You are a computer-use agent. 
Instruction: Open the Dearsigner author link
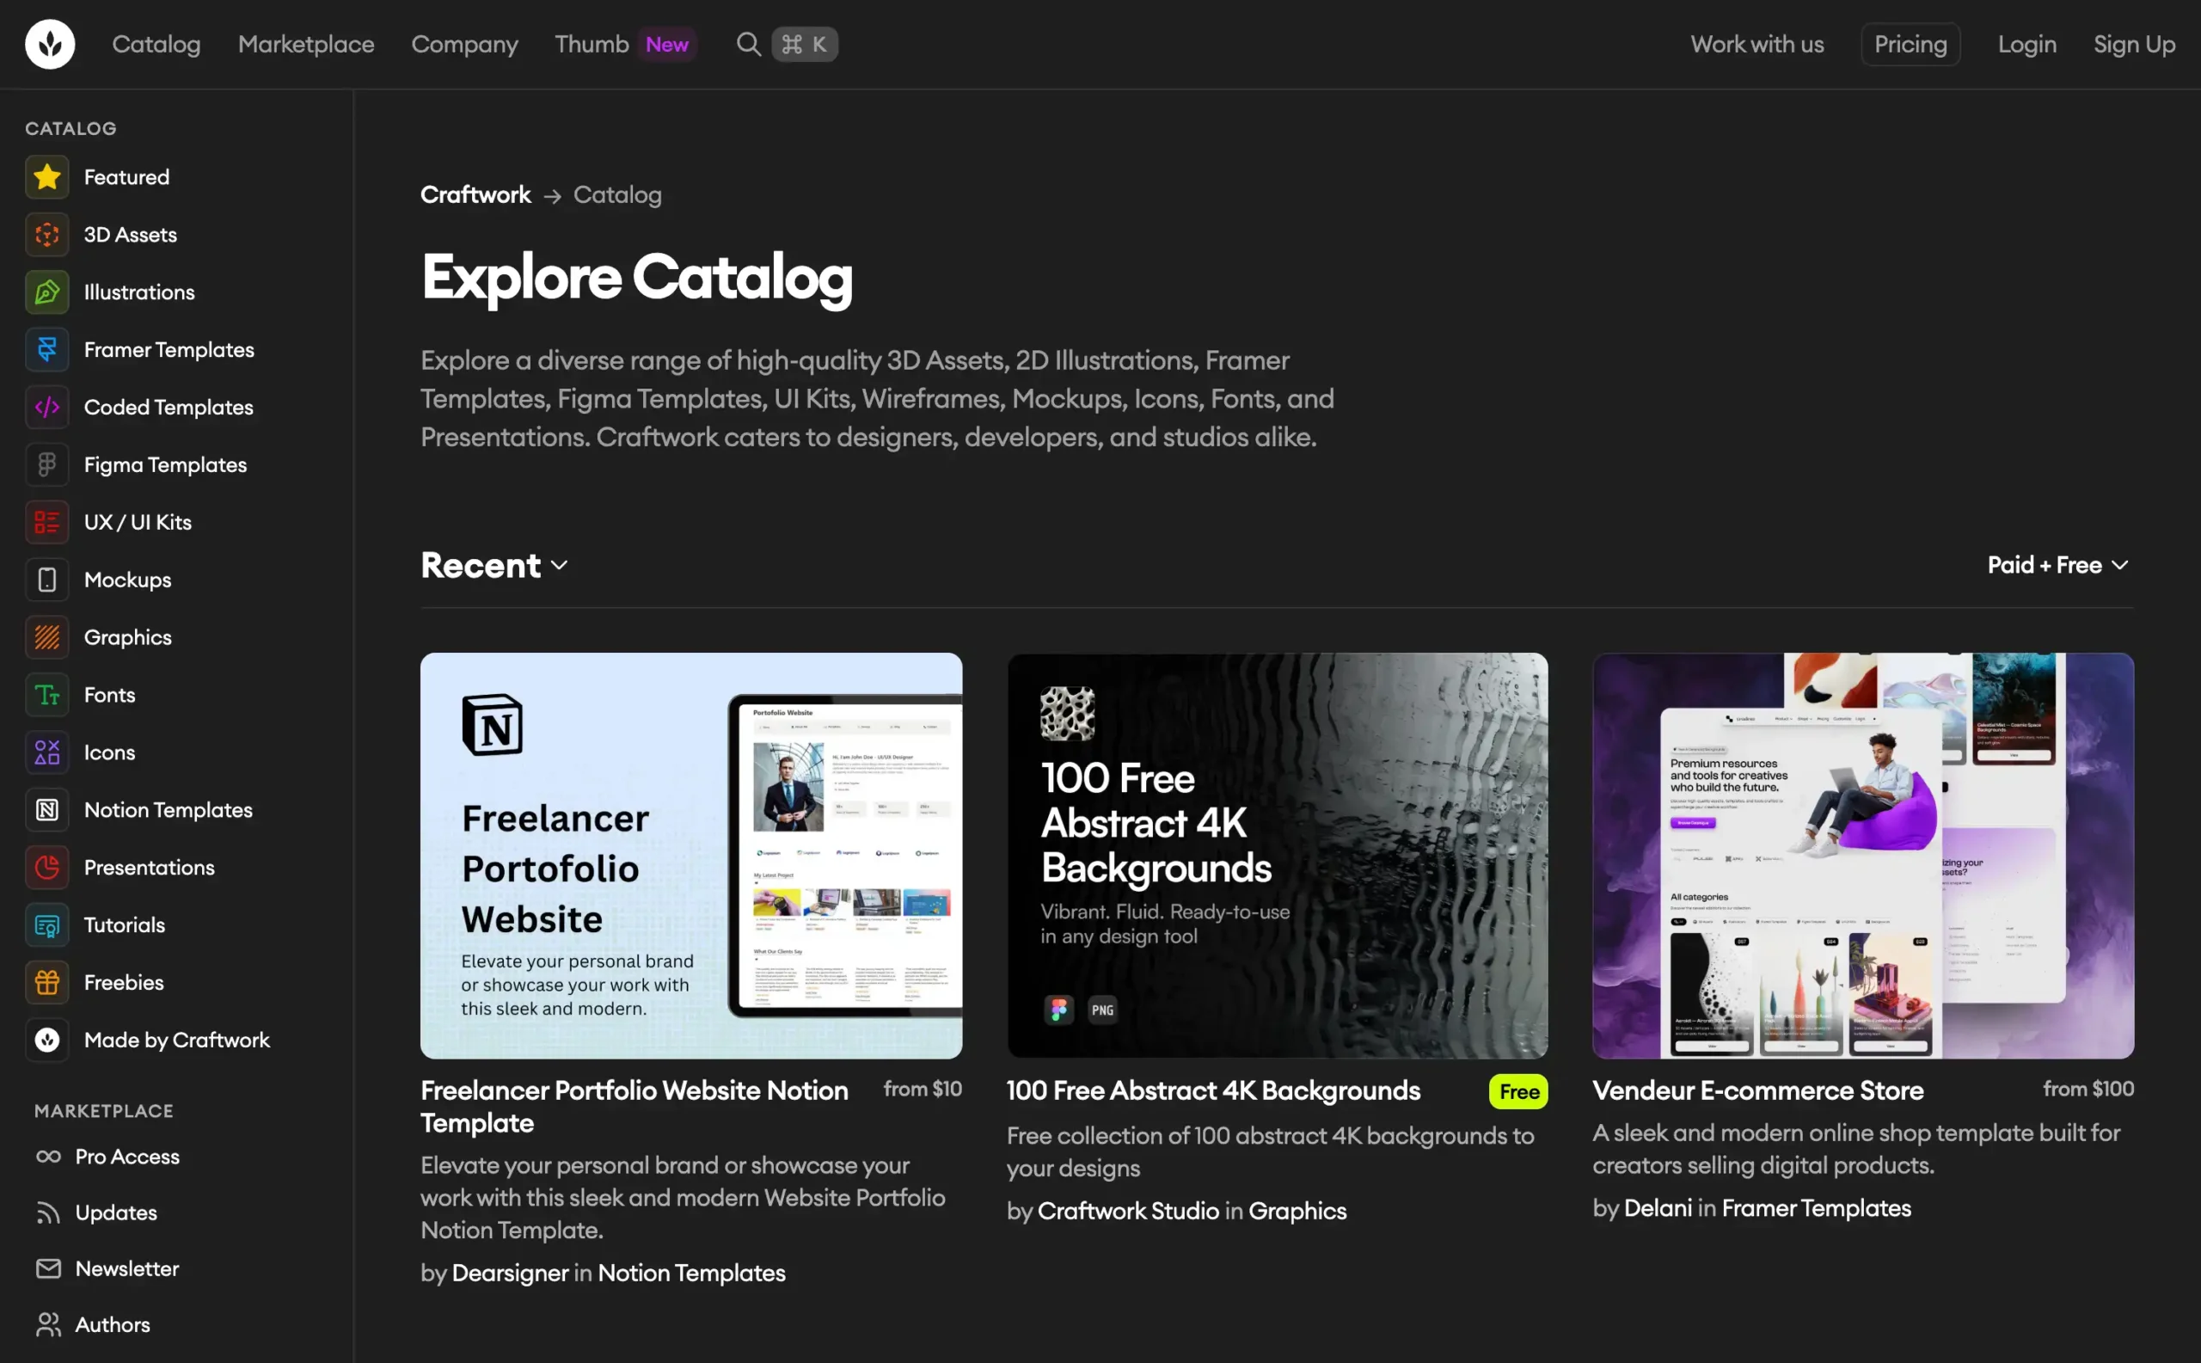pos(510,1273)
